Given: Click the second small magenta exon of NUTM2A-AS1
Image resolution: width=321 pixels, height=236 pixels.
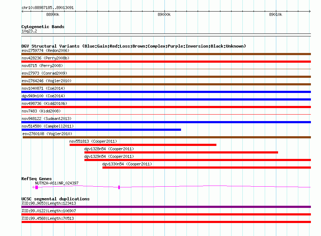Looking at the screenshot, I should (119, 187).
